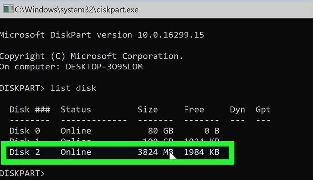The width and height of the screenshot is (313, 180).
Task: Click the 'Disk ###' column header
Action: (30, 110)
